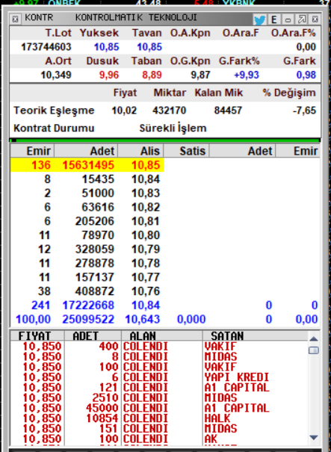Select bid price 10,78
Screen dimensions: 331x452
point(146,263)
